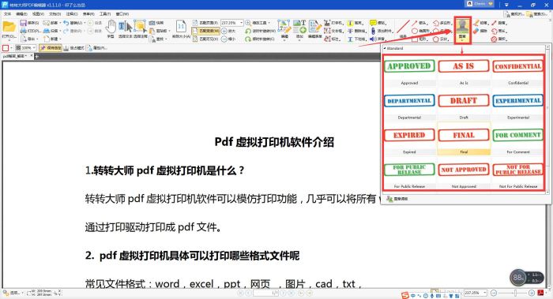The height and width of the screenshot is (299, 553).
Task: Pick the highlighted FINAL stamp
Action: pyautogui.click(x=464, y=135)
